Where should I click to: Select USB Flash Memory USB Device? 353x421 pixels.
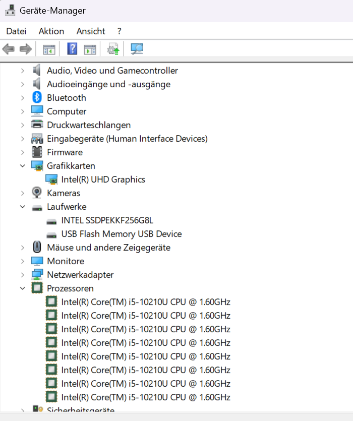[x=122, y=234]
